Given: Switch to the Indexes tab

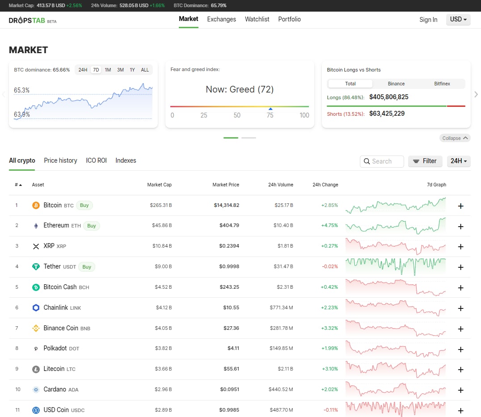Looking at the screenshot, I should click(x=126, y=160).
